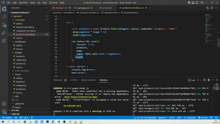
Task: Create a new terminal with plus icon
Action: pyautogui.click(x=198, y=80)
